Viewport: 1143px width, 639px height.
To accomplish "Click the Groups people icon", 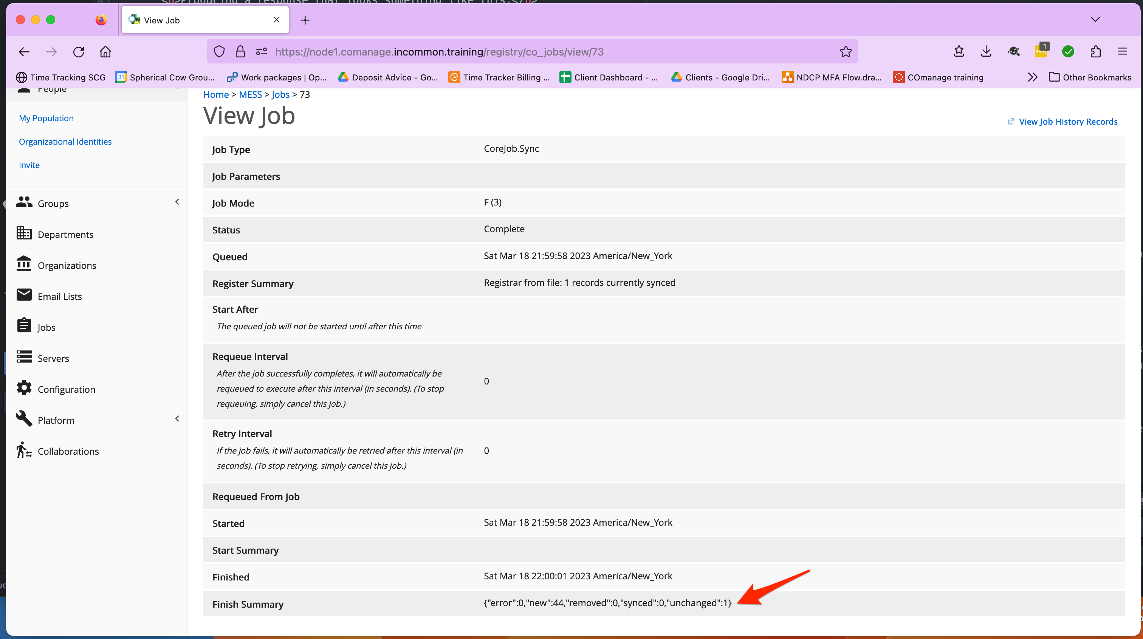I will [24, 202].
